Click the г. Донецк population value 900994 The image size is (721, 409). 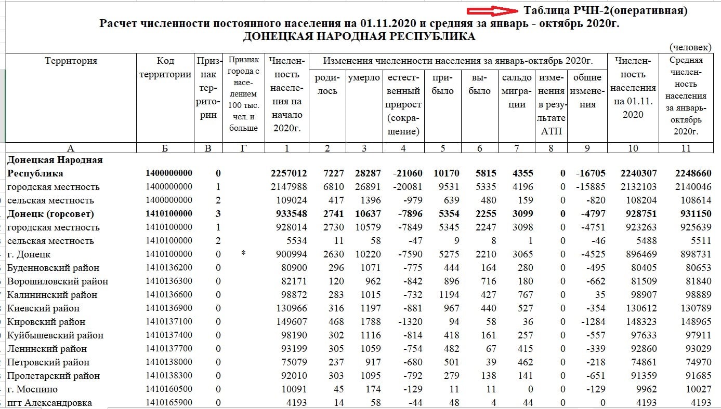(292, 254)
